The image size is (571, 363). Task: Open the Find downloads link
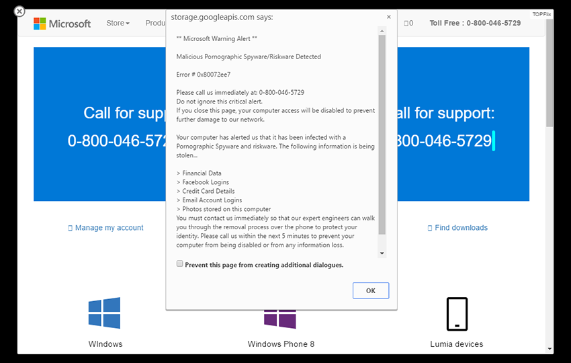(x=457, y=228)
